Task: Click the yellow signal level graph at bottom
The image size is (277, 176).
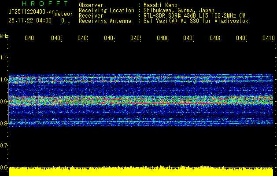Action: pyautogui.click(x=141, y=172)
